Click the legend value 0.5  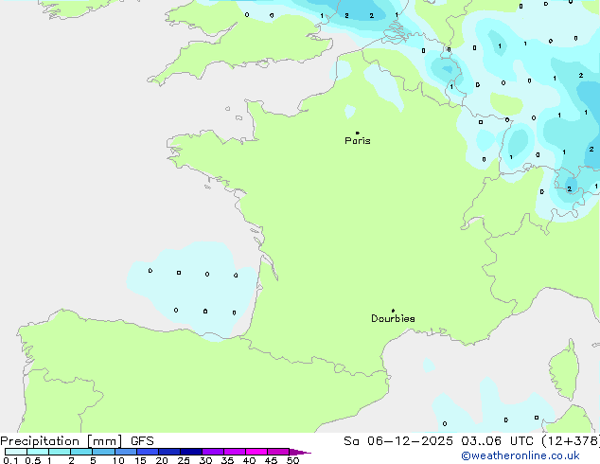tap(32, 460)
